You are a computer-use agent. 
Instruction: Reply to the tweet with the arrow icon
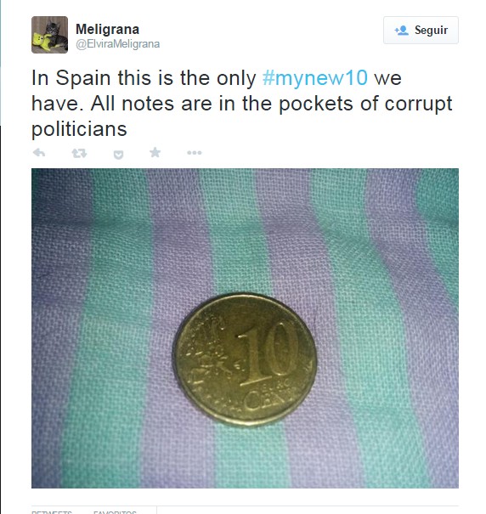(x=39, y=153)
